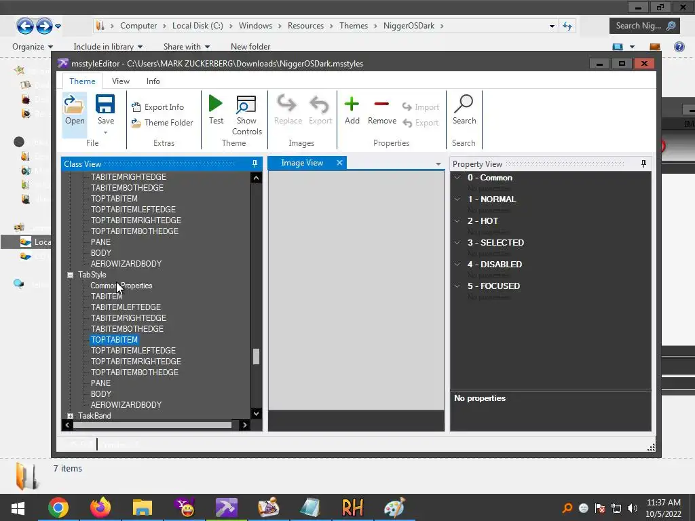
Task: Click Import in the Properties group
Action: click(x=421, y=107)
